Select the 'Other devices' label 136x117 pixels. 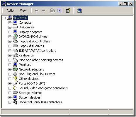click(29, 79)
